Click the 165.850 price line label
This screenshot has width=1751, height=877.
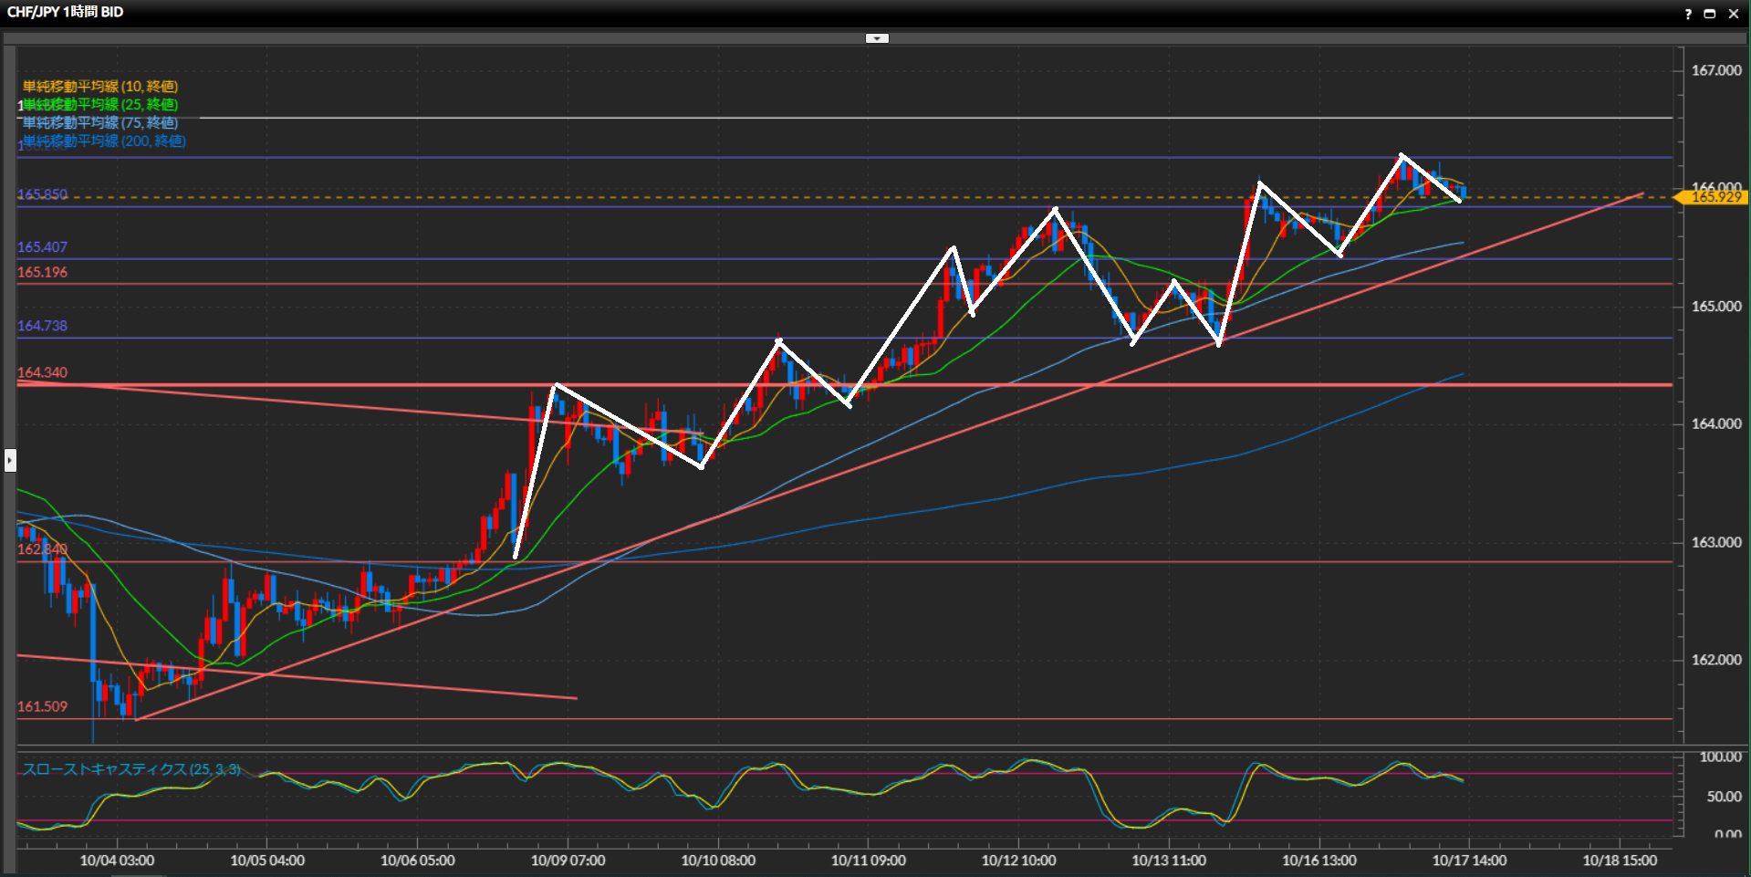[x=42, y=194]
